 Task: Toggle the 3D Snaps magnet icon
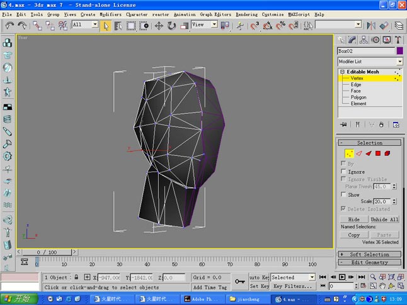[255, 26]
